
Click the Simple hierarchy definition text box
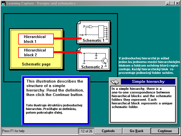click(x=143, y=104)
